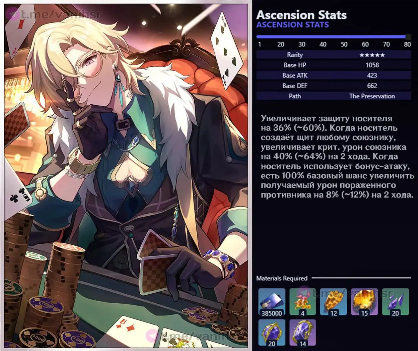Click the Base HP 1058 row
This screenshot has width=418, height=351.
[333, 65]
